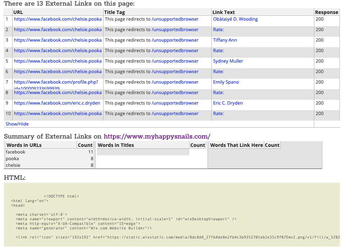
Task: Click the meta viewport code line
Action: (x=126, y=219)
